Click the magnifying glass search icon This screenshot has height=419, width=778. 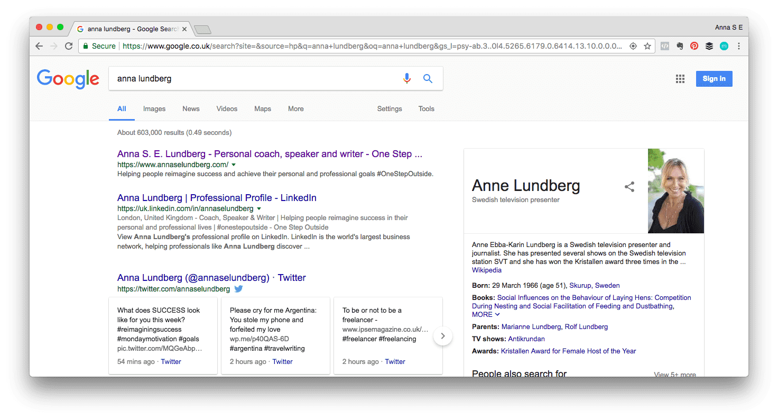tap(428, 78)
